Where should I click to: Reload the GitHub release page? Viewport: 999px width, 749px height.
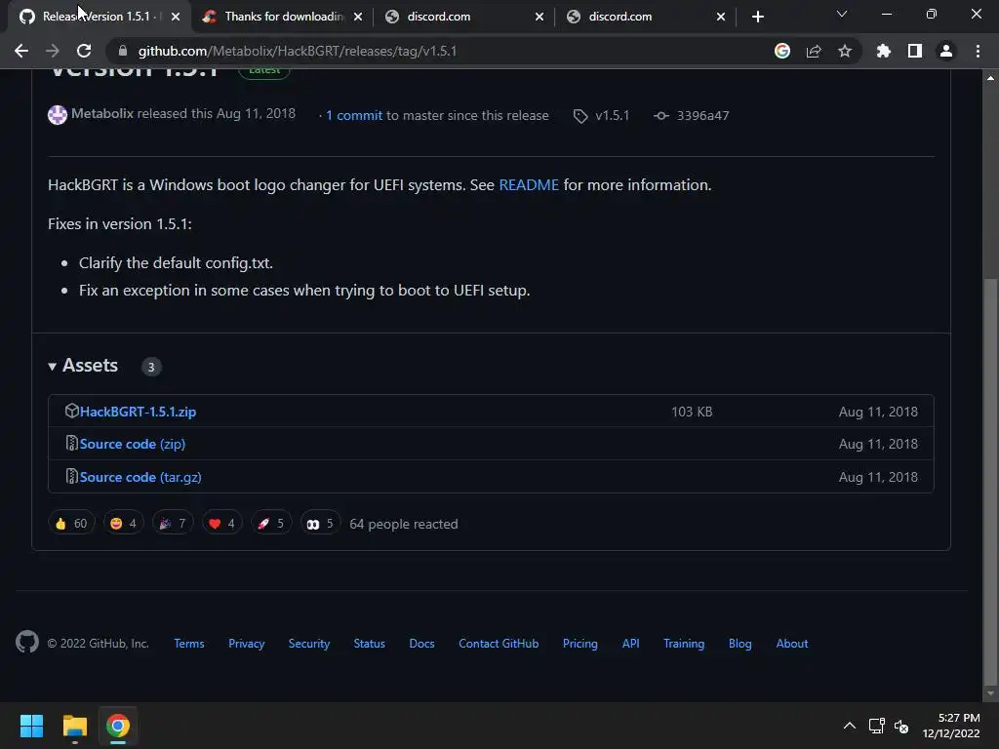point(84,51)
